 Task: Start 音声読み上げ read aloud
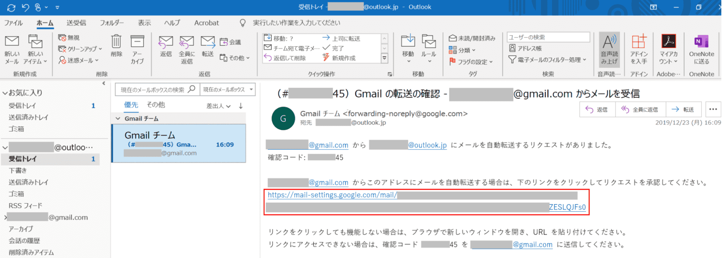609,50
